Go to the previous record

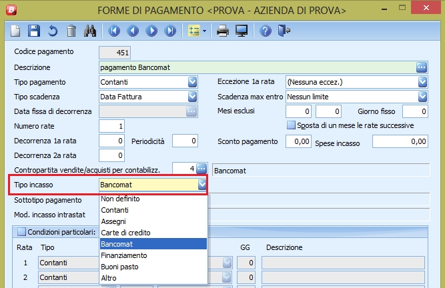click(x=133, y=31)
